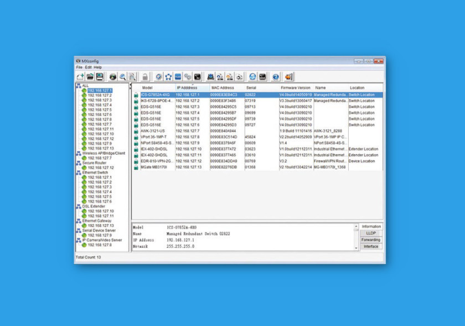
Task: Select 192.168.127.12 under Secure Router
Action: (x=101, y=168)
